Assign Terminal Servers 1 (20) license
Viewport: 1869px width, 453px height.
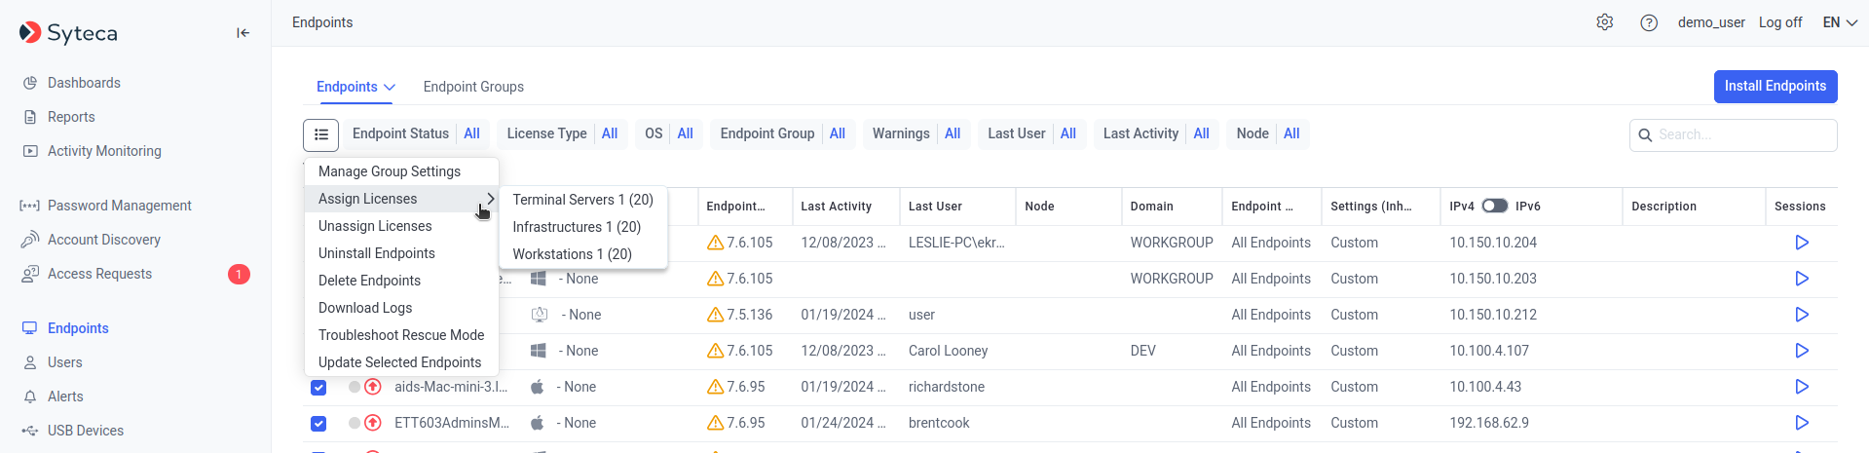(x=582, y=200)
